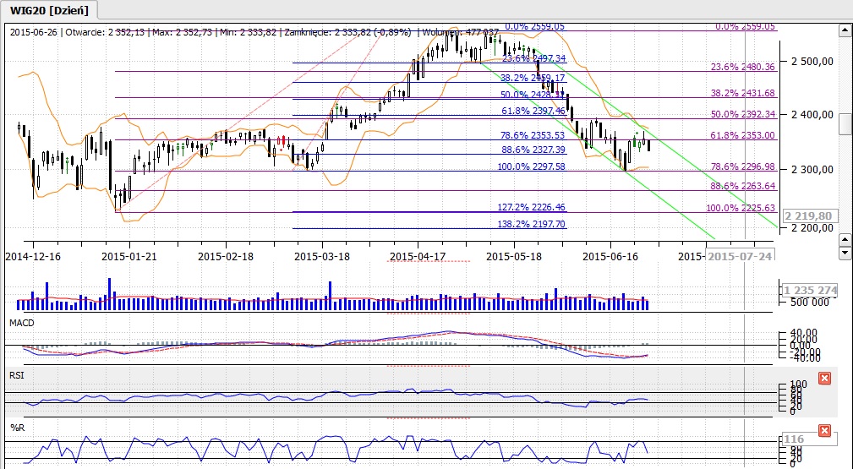Select the WIG20 [Dzień] chart tab
Screen dimensions: 853x469
49,10
